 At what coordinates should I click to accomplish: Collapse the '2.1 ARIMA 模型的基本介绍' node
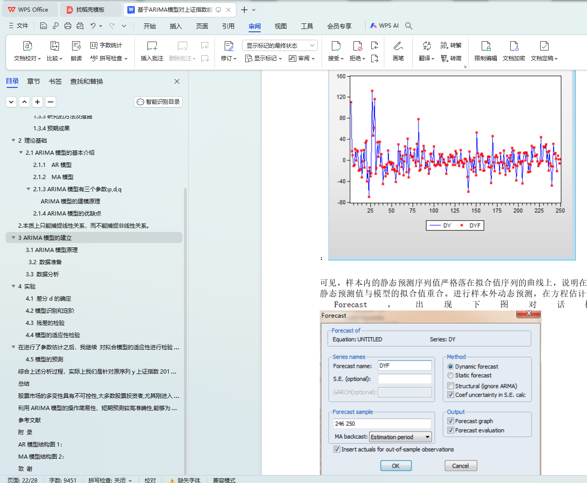21,152
